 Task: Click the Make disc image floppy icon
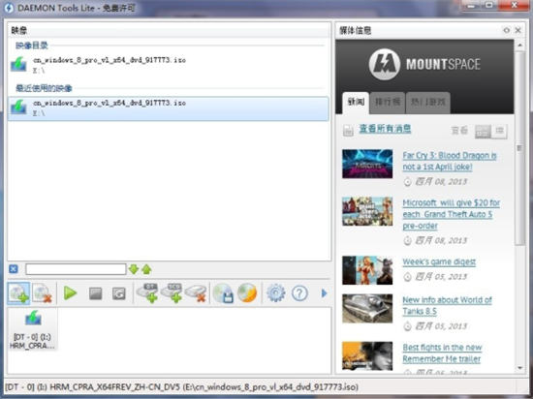223,293
